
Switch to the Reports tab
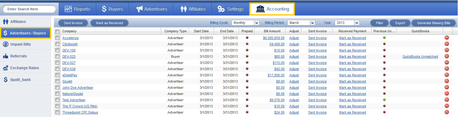click(x=77, y=9)
